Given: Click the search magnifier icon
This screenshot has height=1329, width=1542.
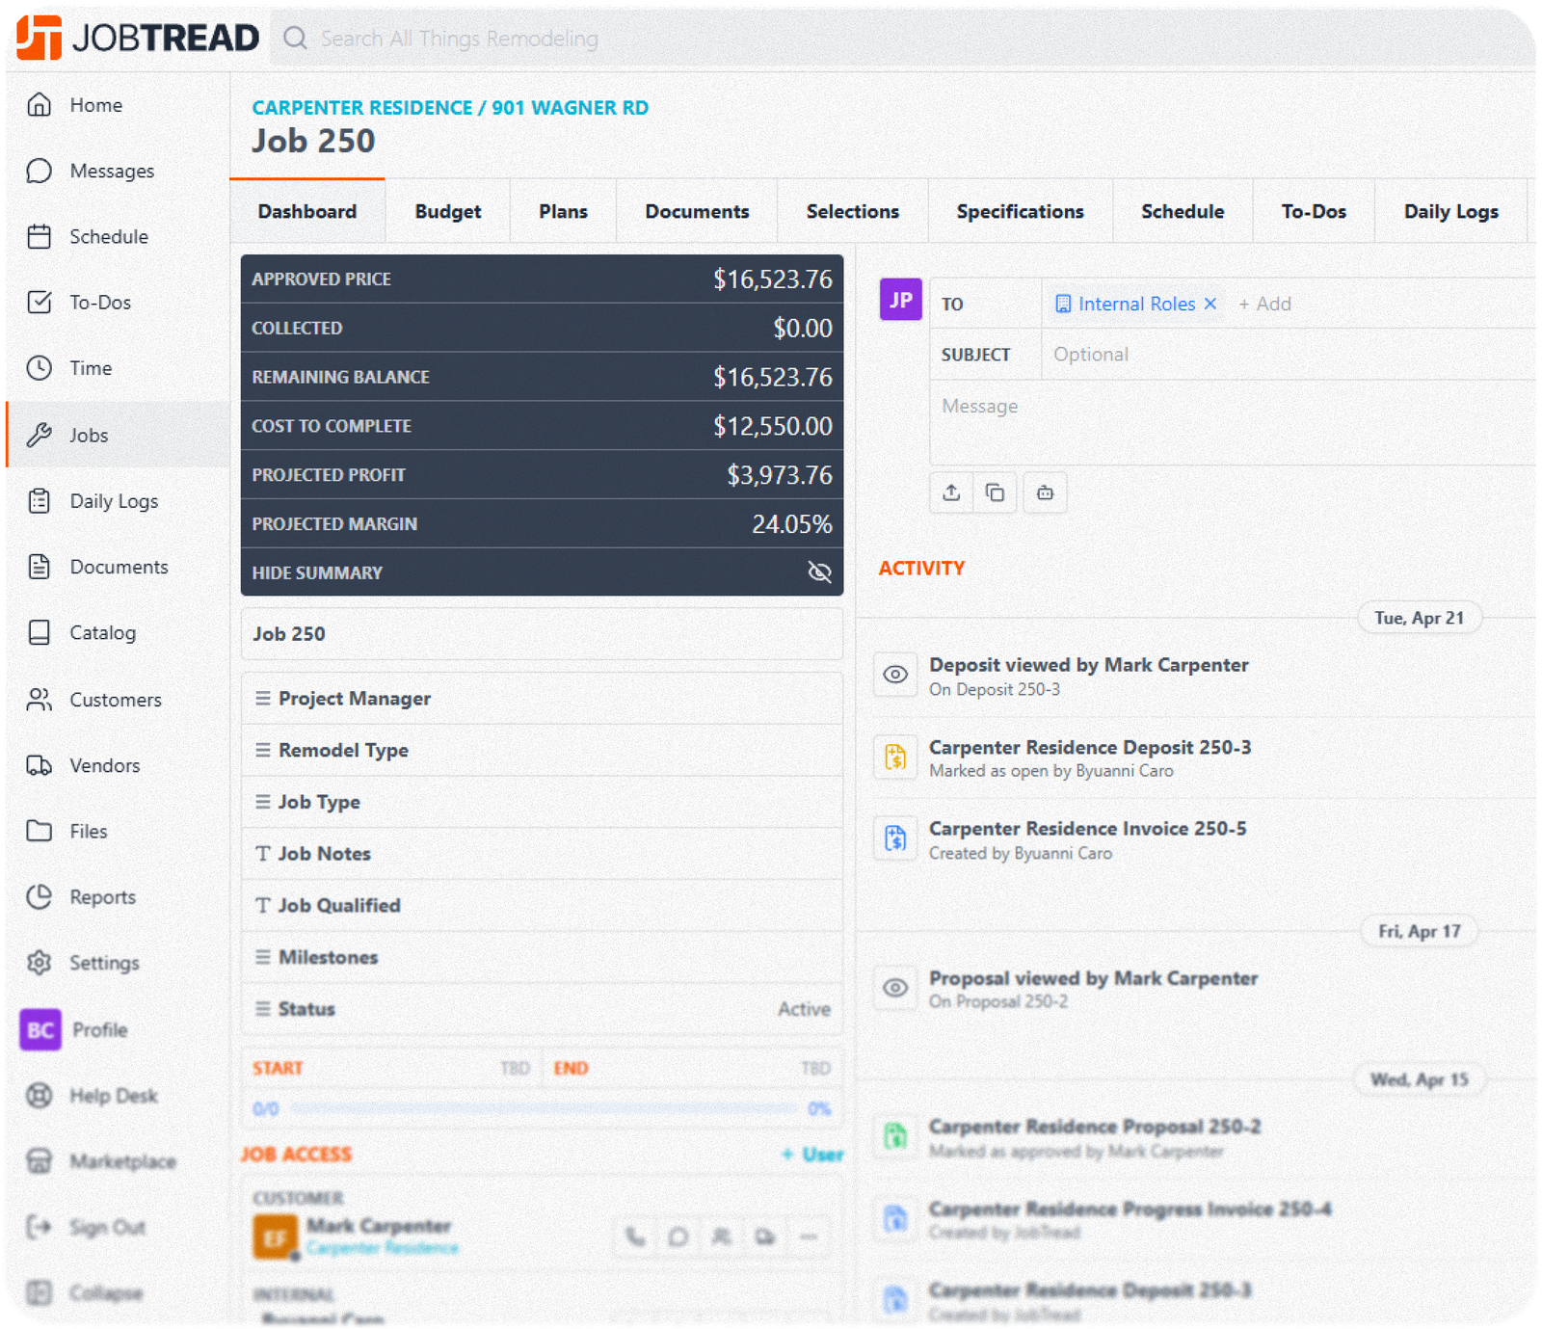Looking at the screenshot, I should point(295,38).
